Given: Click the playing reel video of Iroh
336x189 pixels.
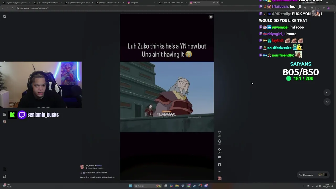Looking at the screenshot, I should click(x=167, y=97).
